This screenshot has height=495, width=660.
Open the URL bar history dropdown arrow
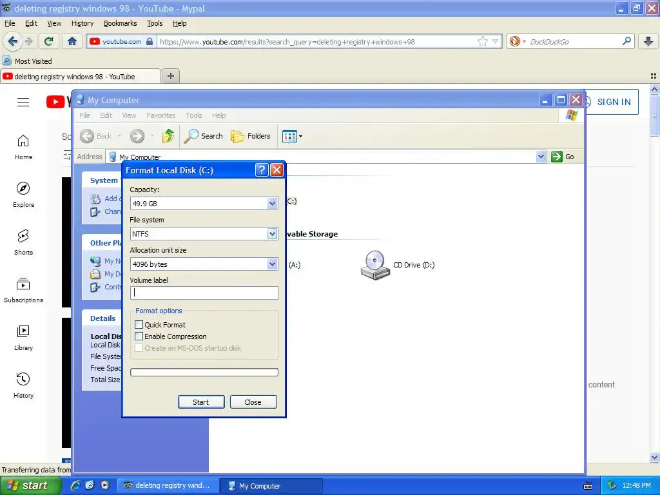[x=496, y=41]
